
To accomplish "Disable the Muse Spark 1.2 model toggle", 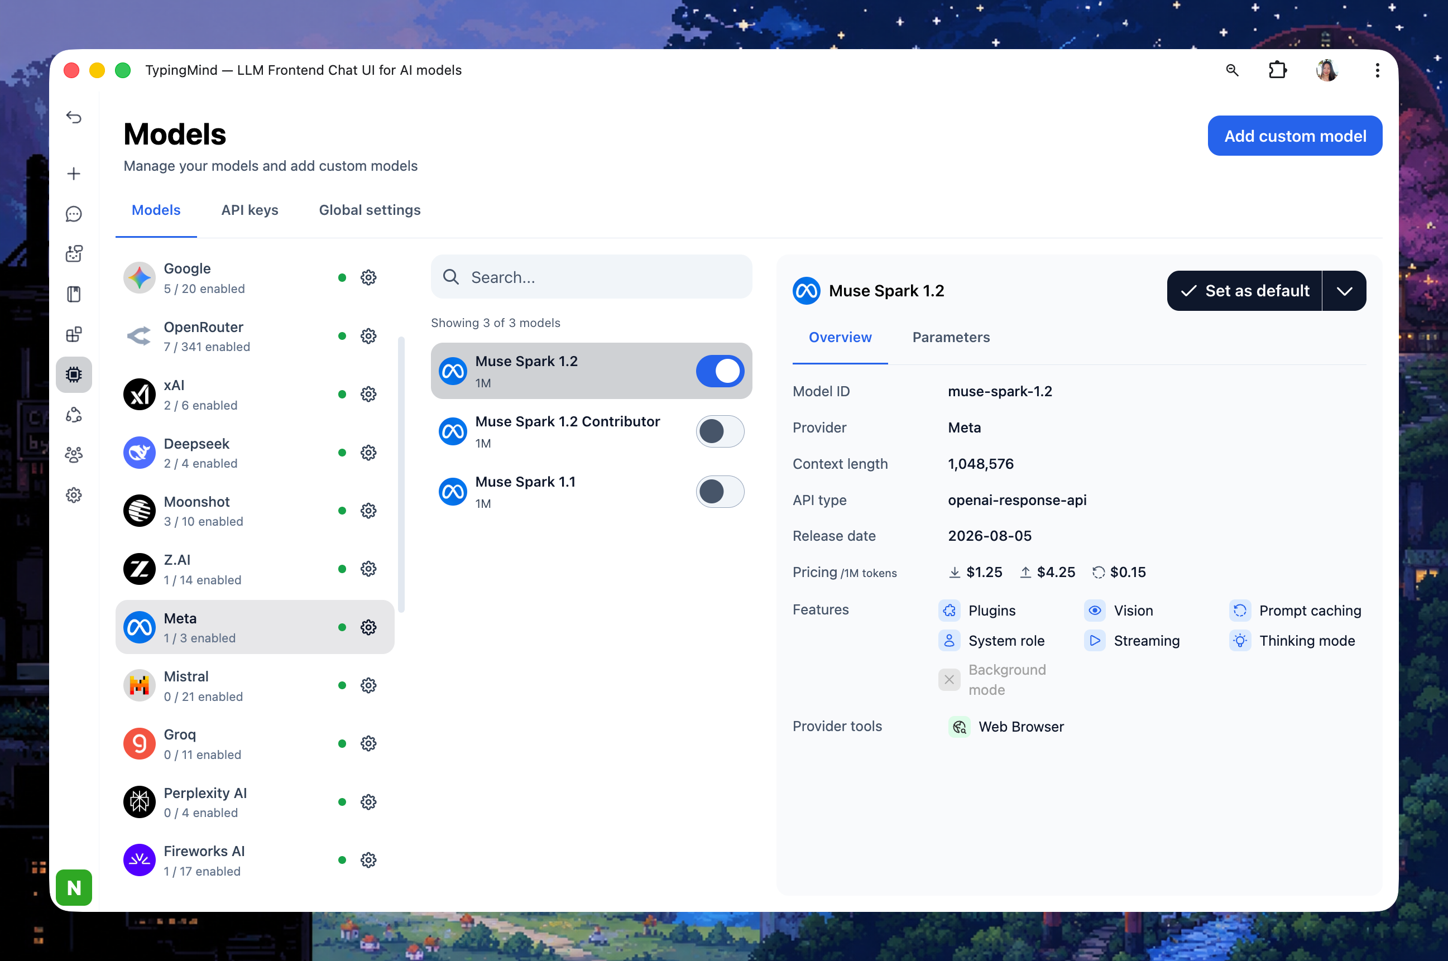I will [720, 371].
